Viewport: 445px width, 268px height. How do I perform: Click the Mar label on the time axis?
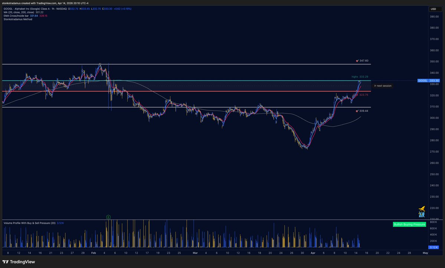point(195,253)
